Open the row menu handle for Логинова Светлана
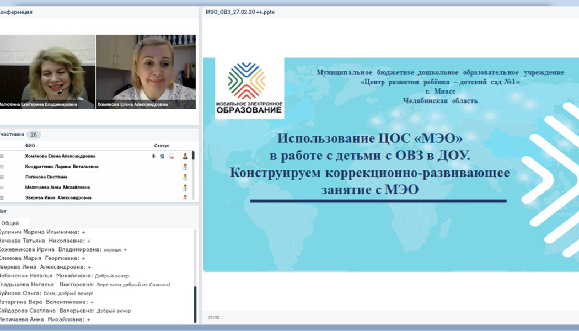This screenshot has width=579, height=331. 2,177
